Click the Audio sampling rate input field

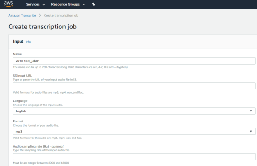coord(134,156)
